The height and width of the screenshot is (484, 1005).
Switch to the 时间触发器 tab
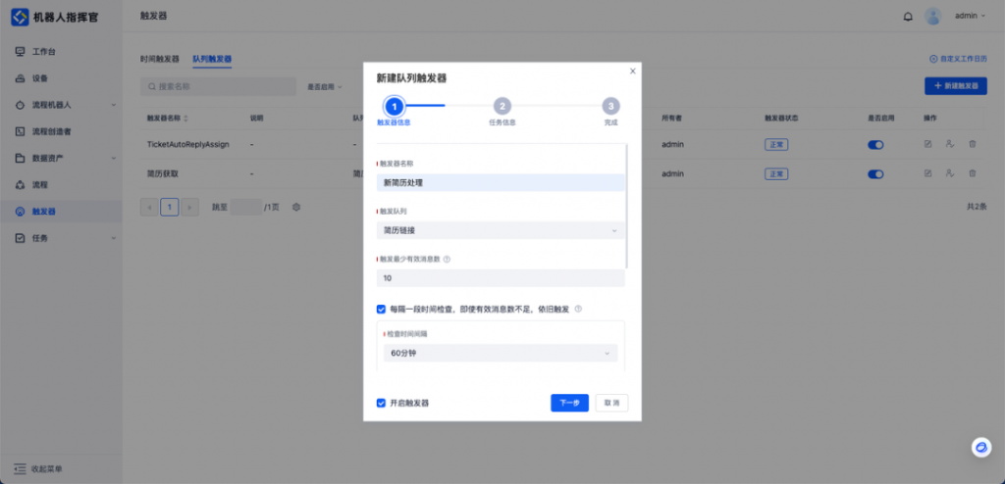click(160, 59)
